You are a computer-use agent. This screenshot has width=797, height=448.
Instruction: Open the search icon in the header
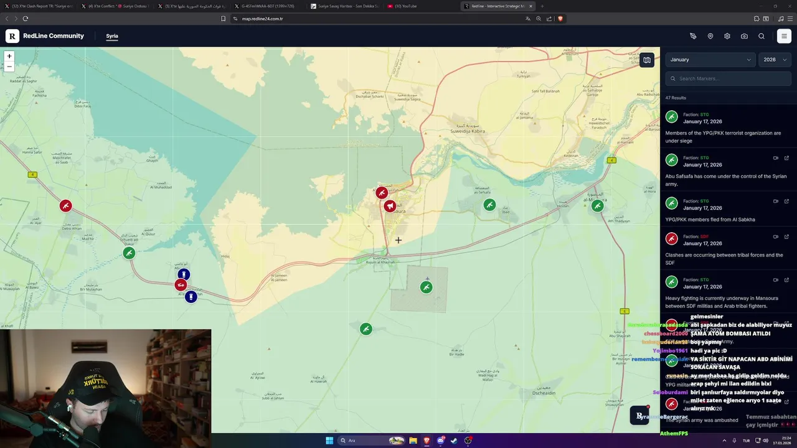(x=762, y=36)
